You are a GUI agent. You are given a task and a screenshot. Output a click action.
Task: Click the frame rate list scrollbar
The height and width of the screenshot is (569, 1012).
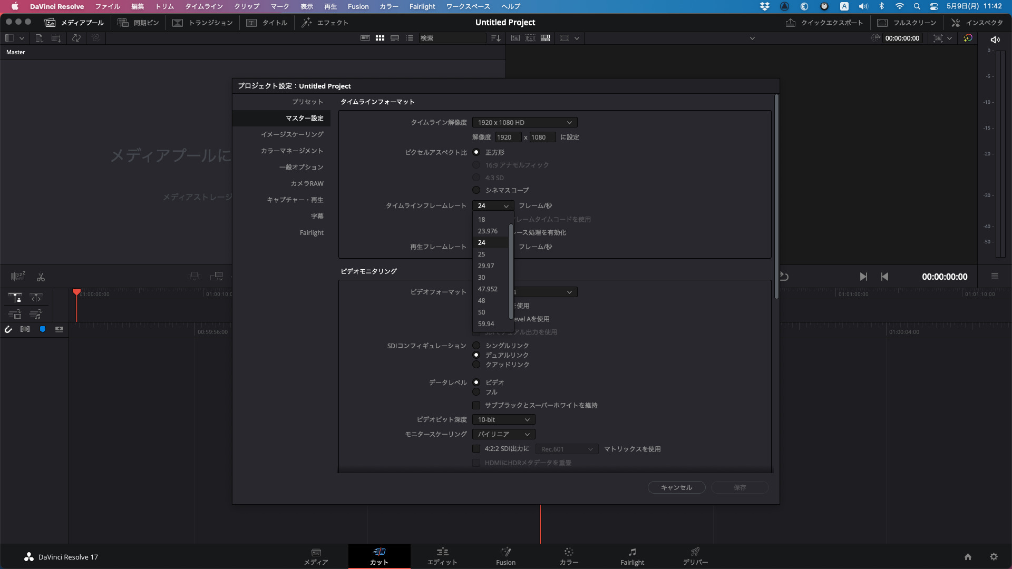pos(511,271)
